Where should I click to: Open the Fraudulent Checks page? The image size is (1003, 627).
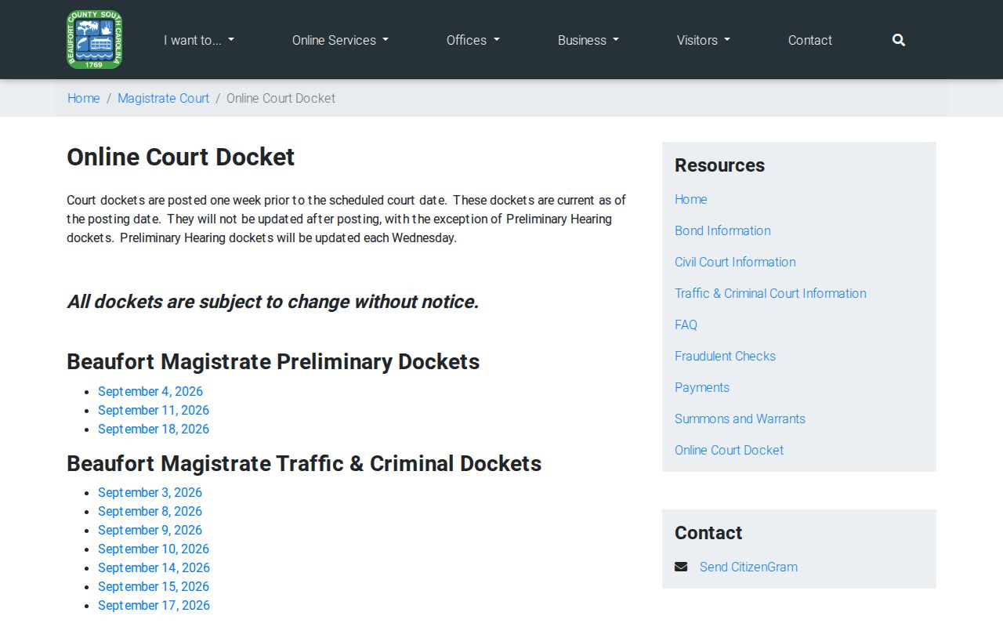[725, 356]
